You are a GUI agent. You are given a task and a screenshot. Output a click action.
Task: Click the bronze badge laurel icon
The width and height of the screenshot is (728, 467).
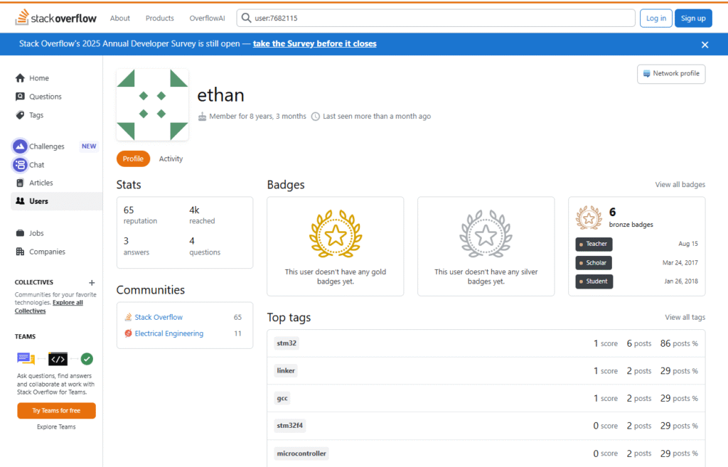pos(589,218)
